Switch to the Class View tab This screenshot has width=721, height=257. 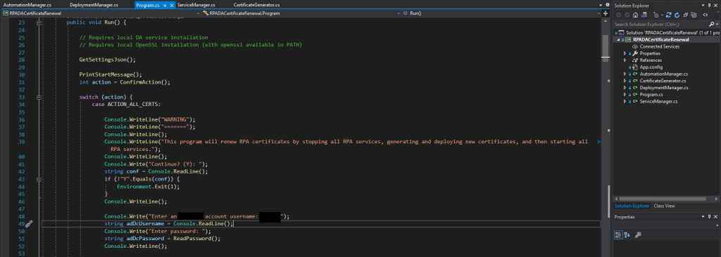(664, 206)
